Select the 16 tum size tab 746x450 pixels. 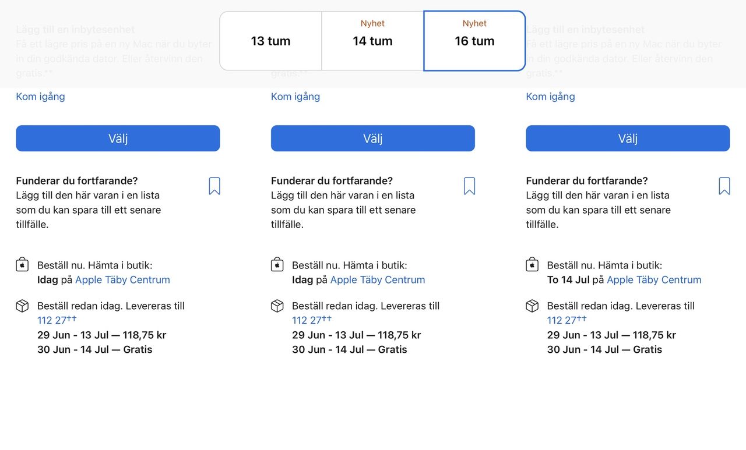[474, 41]
